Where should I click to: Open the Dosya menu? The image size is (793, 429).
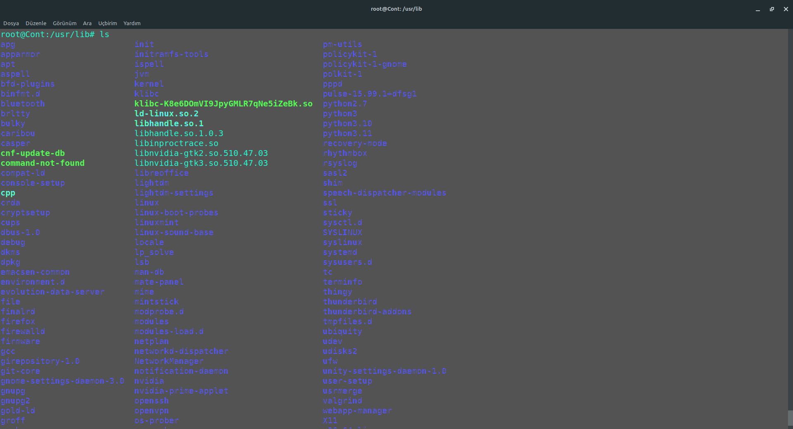pyautogui.click(x=11, y=24)
